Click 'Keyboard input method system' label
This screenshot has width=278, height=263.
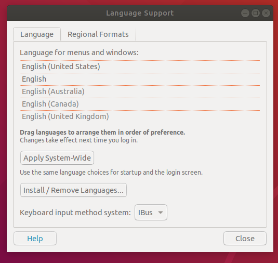point(75,213)
